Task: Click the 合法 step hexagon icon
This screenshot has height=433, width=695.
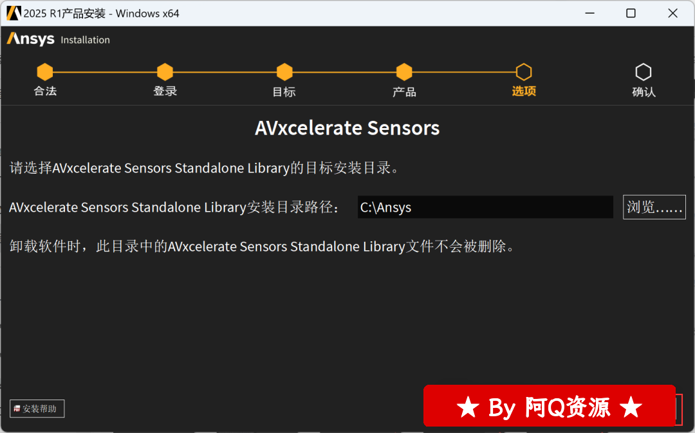Action: pos(45,72)
